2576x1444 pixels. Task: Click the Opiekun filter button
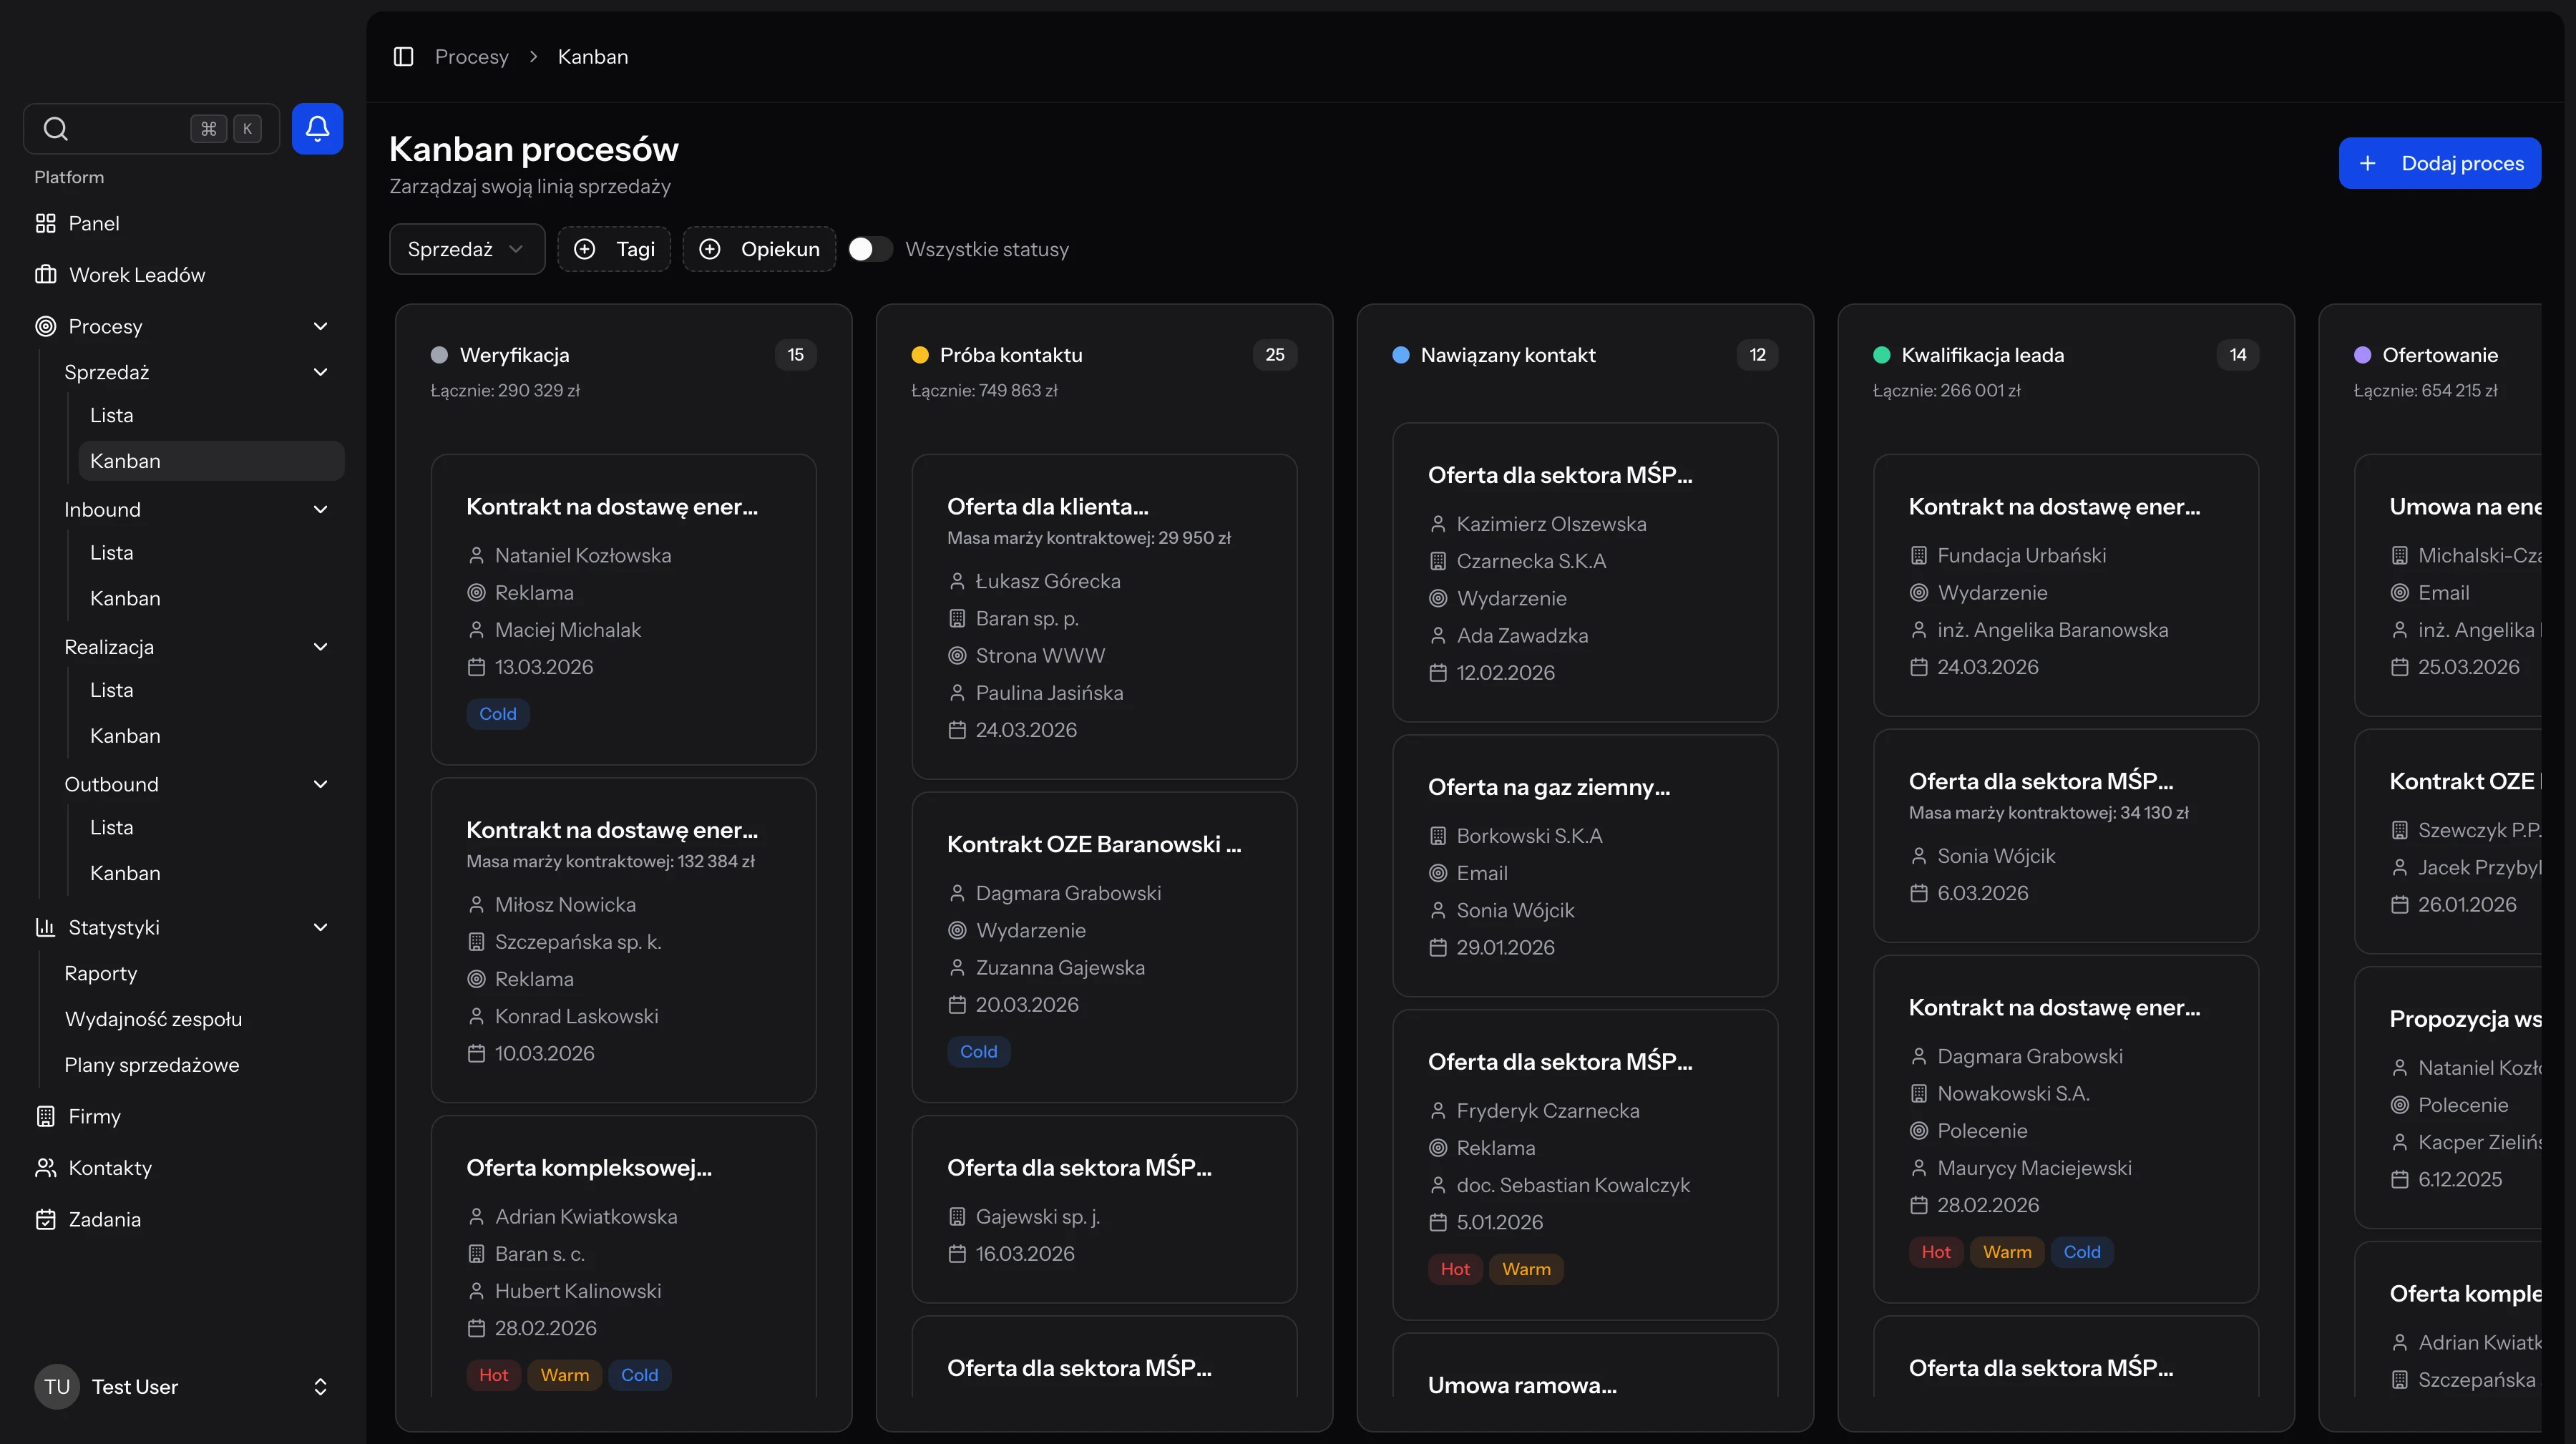tap(758, 249)
